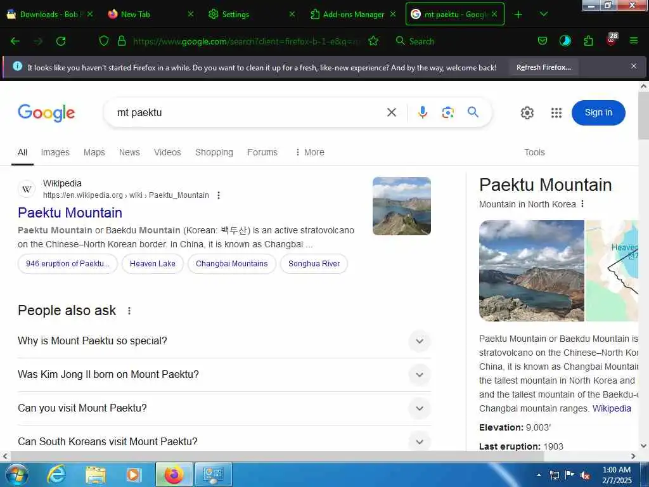This screenshot has height=487, width=649.
Task: Go back using the Firefox back arrow
Action: tap(15, 41)
